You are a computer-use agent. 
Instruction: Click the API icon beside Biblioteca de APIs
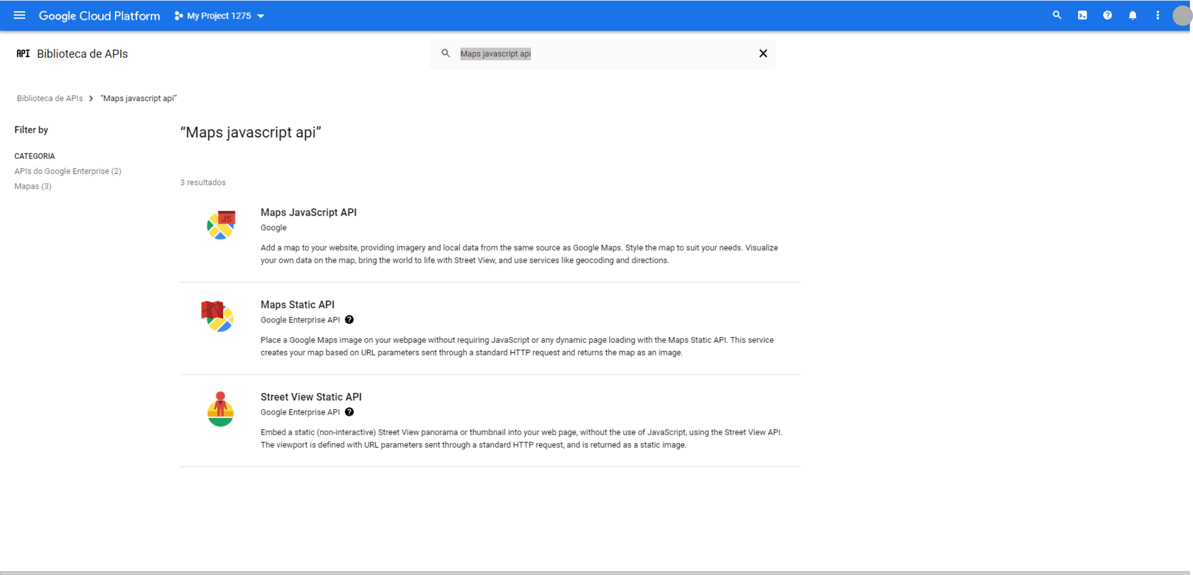coord(23,53)
